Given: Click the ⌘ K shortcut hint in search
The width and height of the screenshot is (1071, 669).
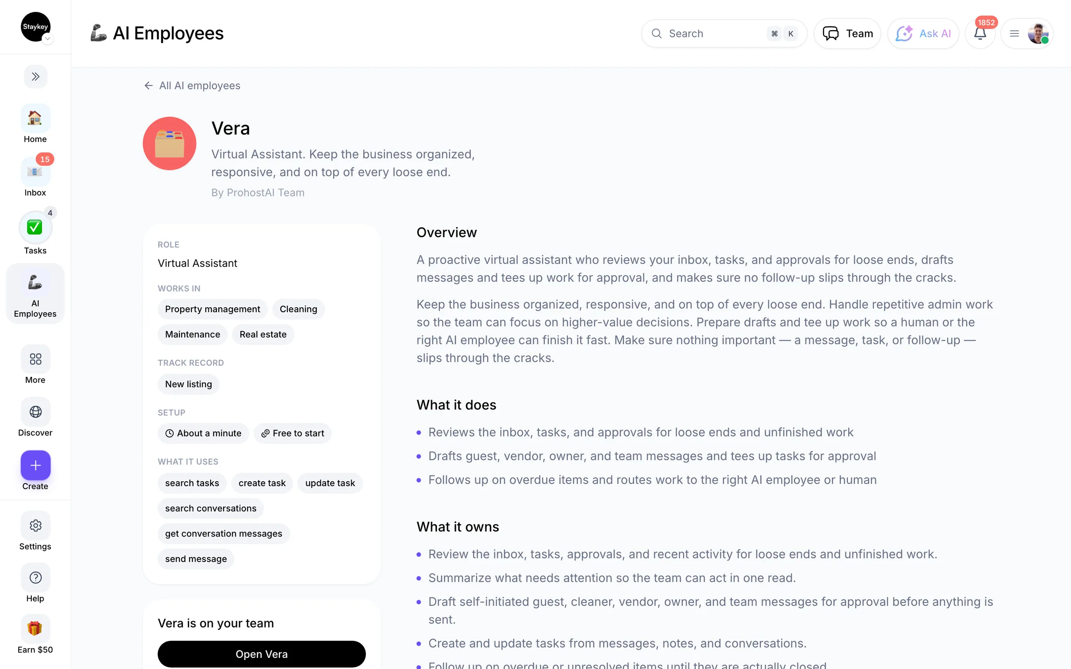Looking at the screenshot, I should point(782,33).
